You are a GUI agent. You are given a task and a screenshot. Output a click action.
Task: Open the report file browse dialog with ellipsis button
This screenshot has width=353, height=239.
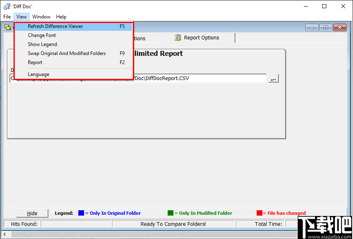(x=273, y=78)
